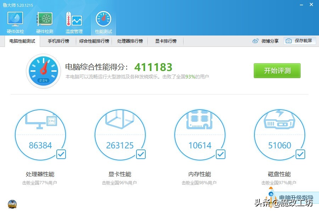
Task: Select the RAM stick icon for 内存性能
Action: [200, 119]
